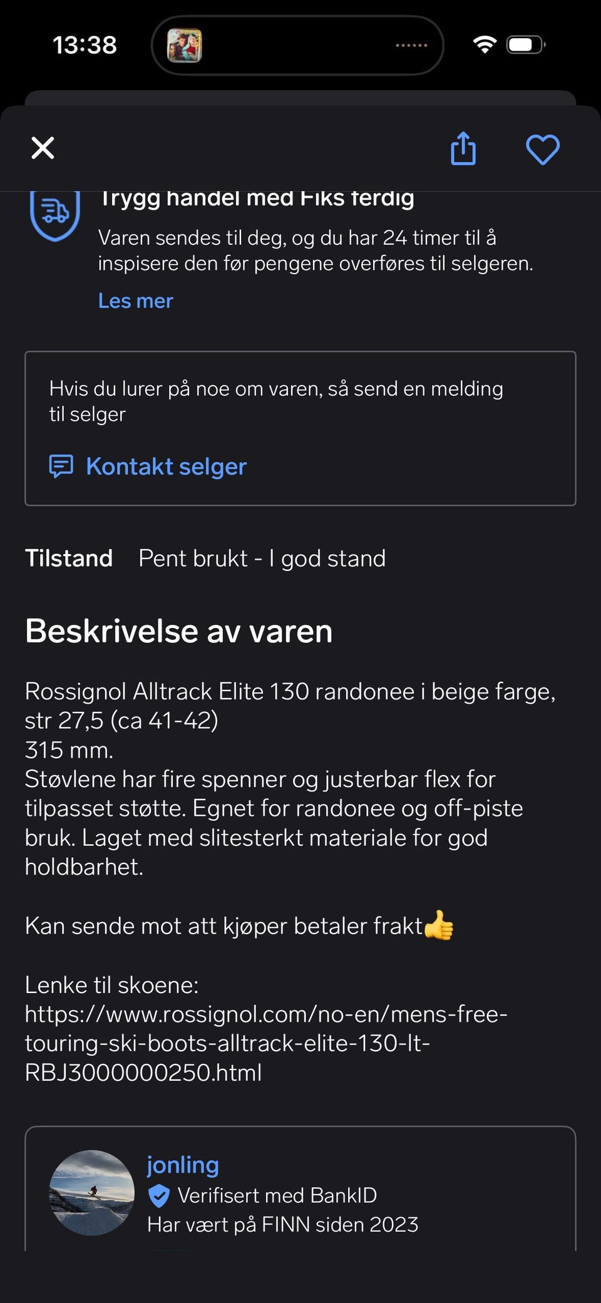601x1303 pixels.
Task: Tap the Beskrivelse av varen heading
Action: click(178, 631)
